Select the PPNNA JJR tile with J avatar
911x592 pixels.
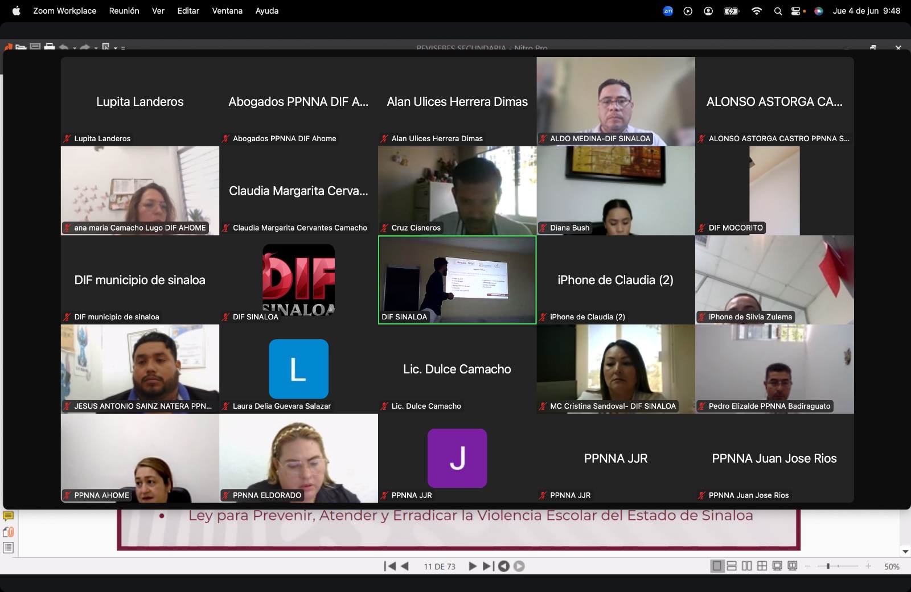[457, 458]
